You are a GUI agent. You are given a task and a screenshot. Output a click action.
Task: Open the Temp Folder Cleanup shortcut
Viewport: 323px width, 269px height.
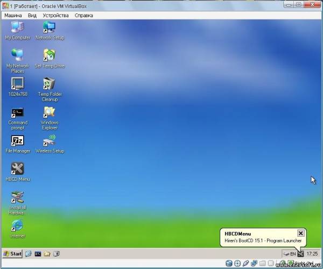click(50, 89)
